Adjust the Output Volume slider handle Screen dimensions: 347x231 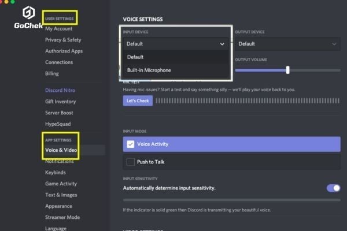point(287,70)
